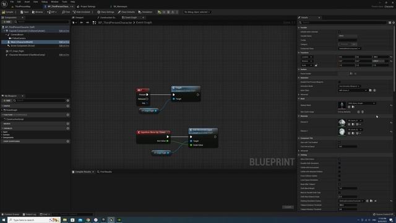Select ConstructionScript in the Functions list
This screenshot has height=223, width=396.
click(x=14, y=120)
